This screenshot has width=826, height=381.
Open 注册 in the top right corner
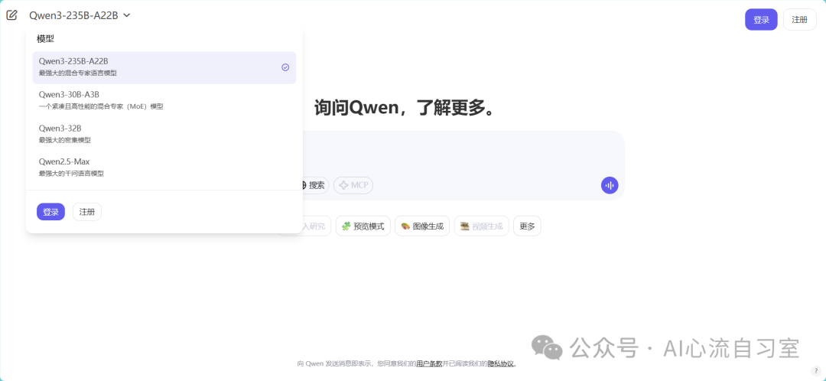799,19
